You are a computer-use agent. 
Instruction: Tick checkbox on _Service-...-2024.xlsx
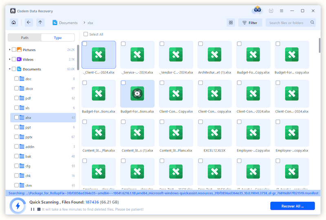(x=123, y=44)
